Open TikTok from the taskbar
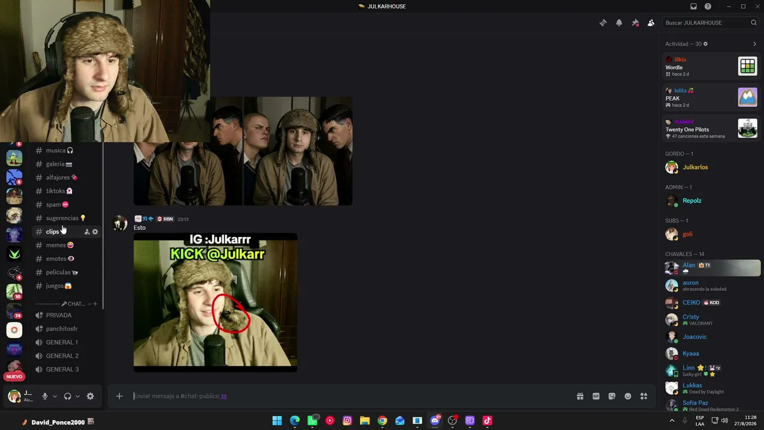The height and width of the screenshot is (430, 764). pos(487,420)
